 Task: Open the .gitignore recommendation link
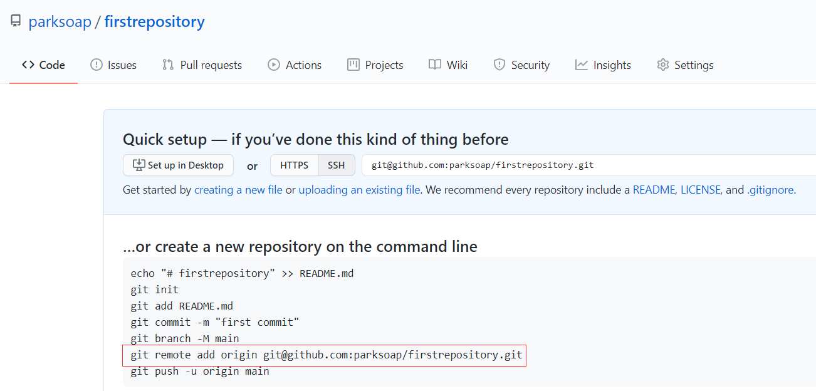click(x=770, y=190)
